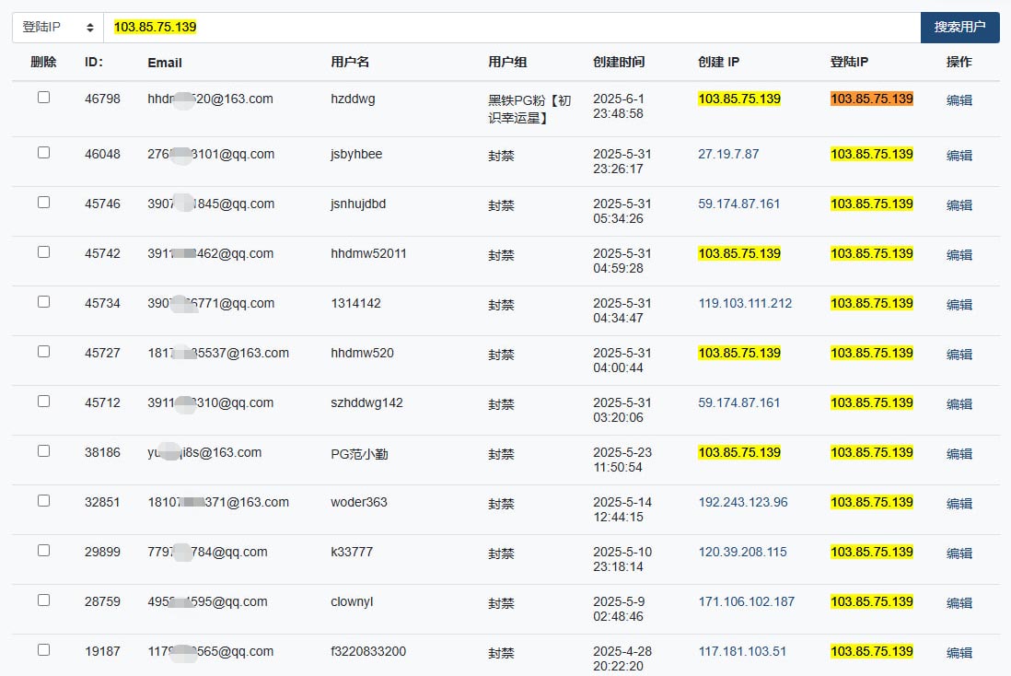This screenshot has width=1011, height=676.
Task: Mark the checkbox for ID 38186
Action: (x=44, y=451)
